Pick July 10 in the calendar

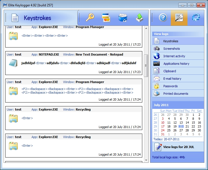[x=163, y=122]
